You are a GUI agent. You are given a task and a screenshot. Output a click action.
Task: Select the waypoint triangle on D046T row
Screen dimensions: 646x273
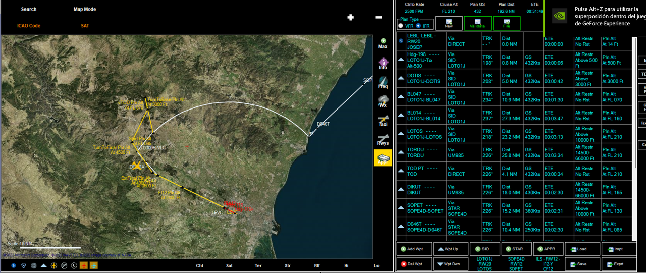[401, 226]
